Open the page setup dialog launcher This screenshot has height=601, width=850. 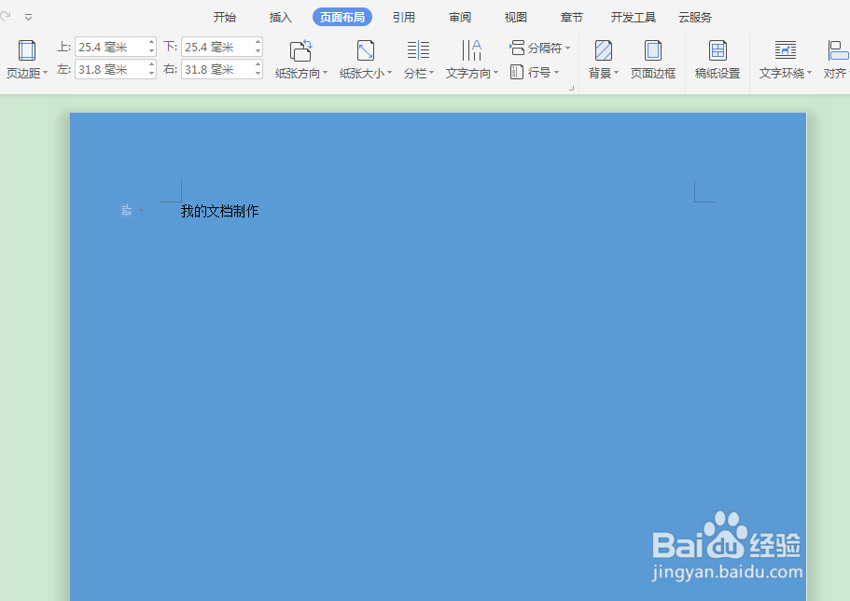coord(571,88)
